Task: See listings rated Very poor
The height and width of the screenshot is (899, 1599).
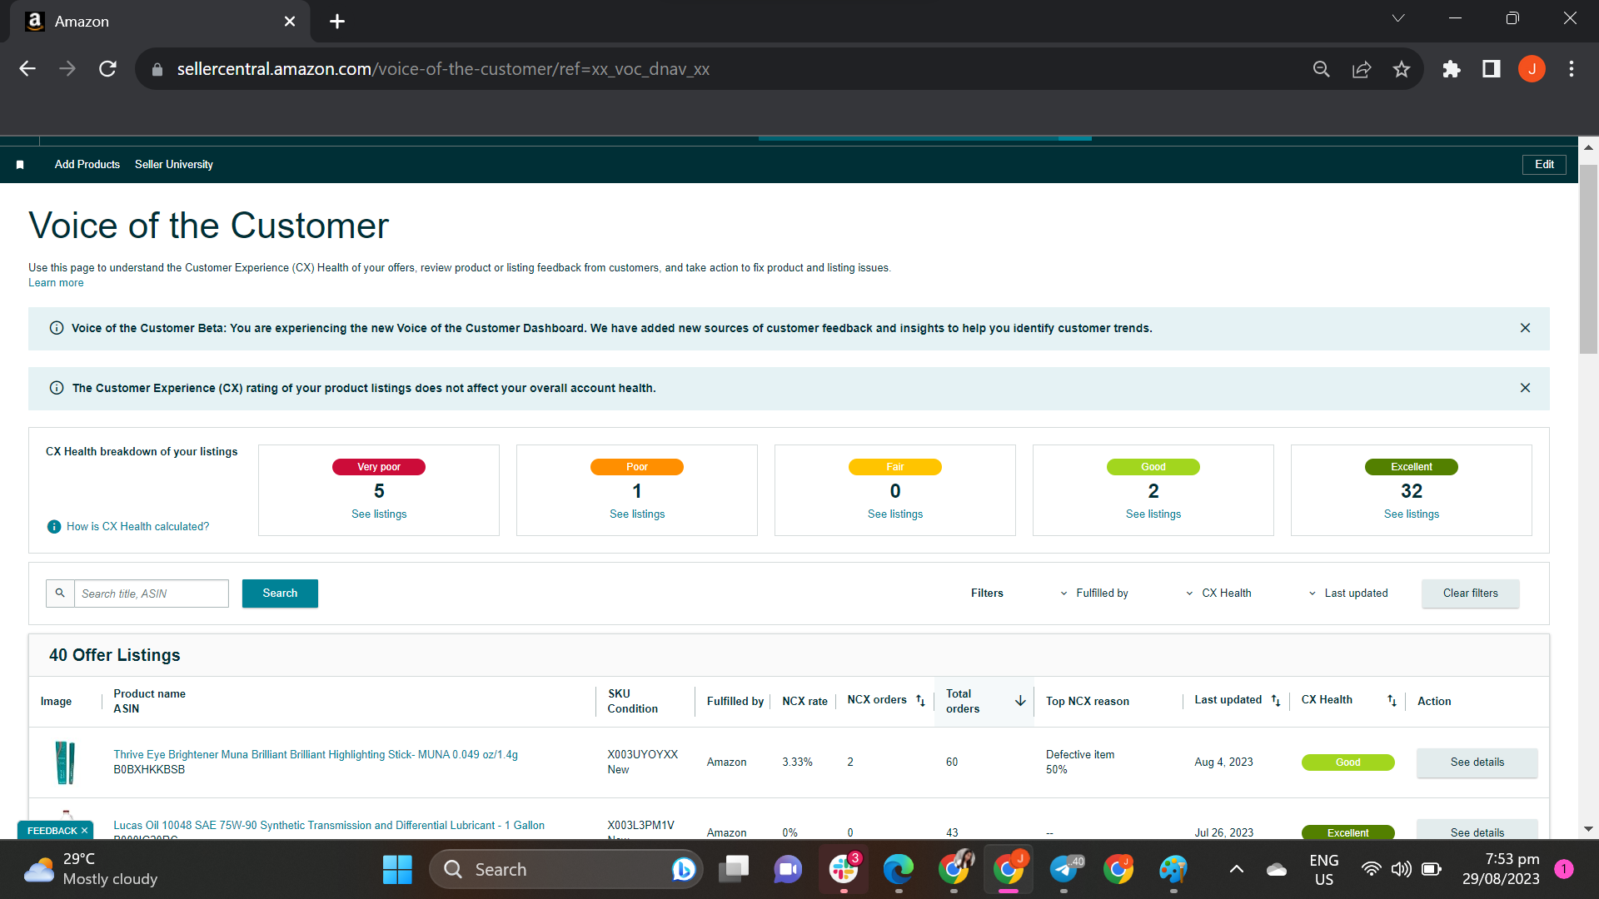Action: click(379, 514)
